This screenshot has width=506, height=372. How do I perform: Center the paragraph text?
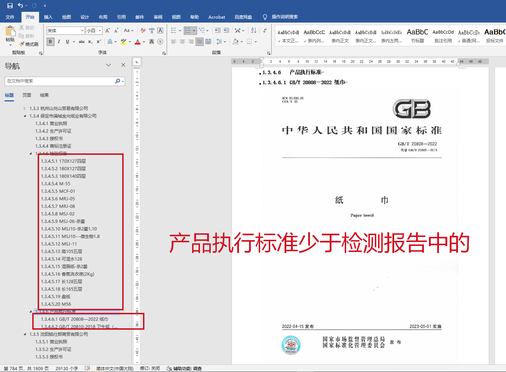182,42
